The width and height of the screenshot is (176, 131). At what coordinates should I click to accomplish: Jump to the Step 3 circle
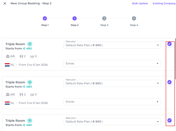[x=104, y=18]
